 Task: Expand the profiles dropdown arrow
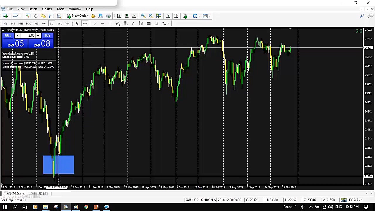tap(20, 16)
